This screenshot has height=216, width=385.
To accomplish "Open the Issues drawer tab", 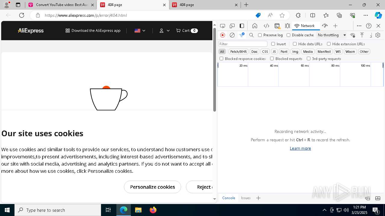I will coord(246,198).
